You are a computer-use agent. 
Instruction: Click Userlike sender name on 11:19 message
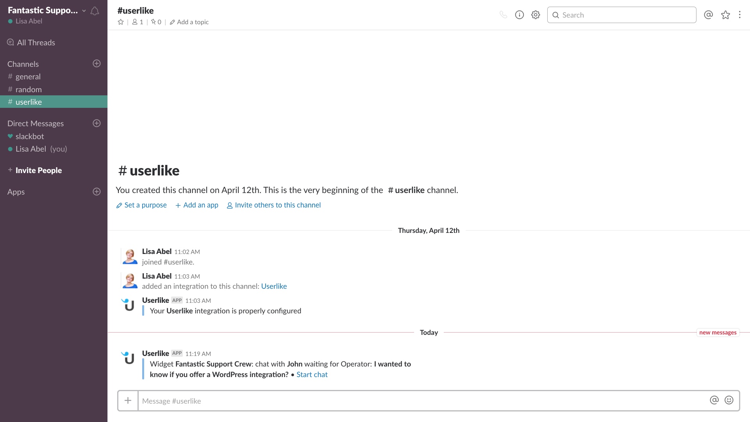point(155,353)
